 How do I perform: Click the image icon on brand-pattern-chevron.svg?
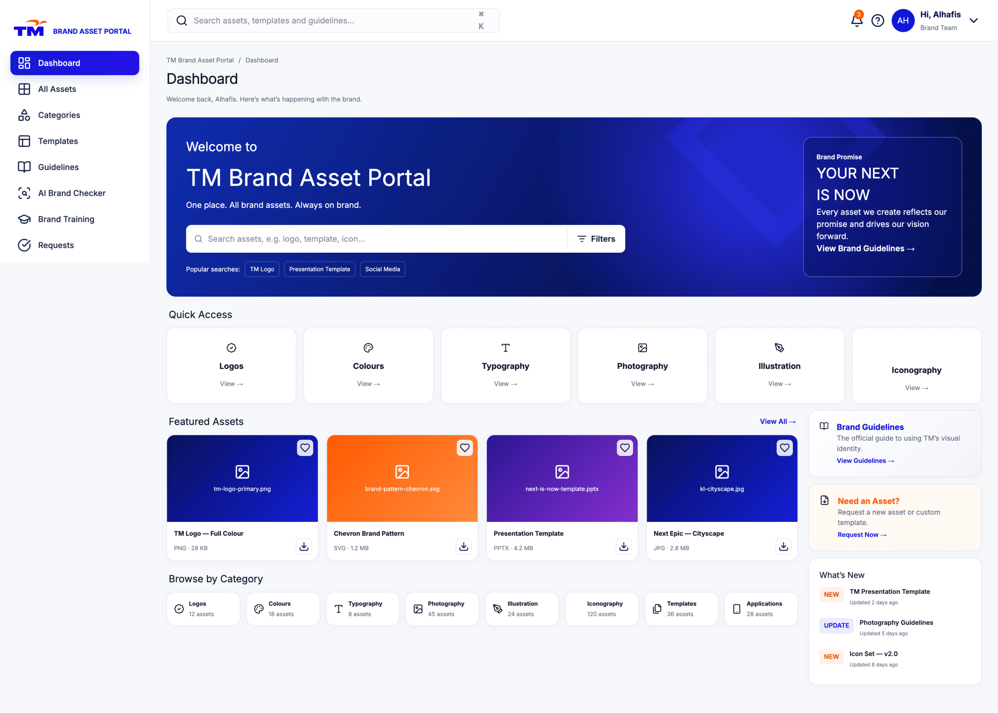click(x=402, y=472)
